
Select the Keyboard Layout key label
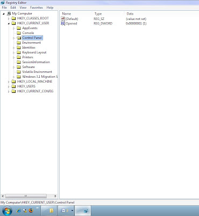[34, 52]
